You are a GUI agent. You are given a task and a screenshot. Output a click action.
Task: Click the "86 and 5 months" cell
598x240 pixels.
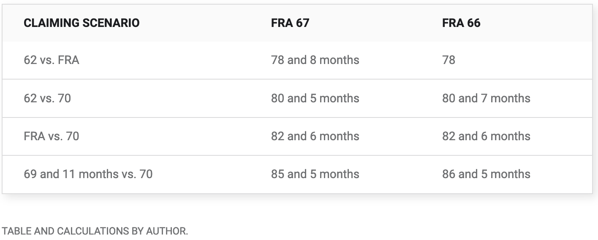click(486, 174)
